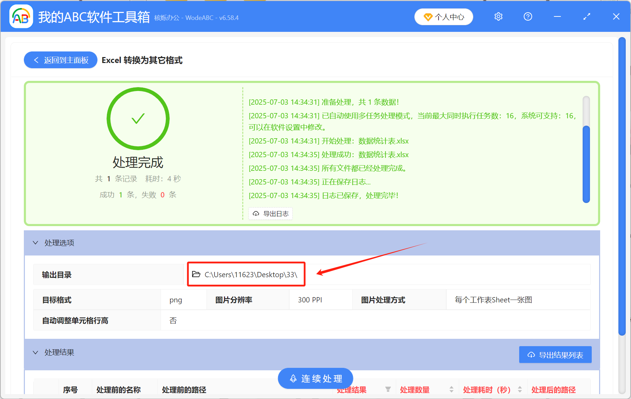This screenshot has width=631, height=399.
Task: Click the download icon on 导出日志
Action: click(256, 213)
